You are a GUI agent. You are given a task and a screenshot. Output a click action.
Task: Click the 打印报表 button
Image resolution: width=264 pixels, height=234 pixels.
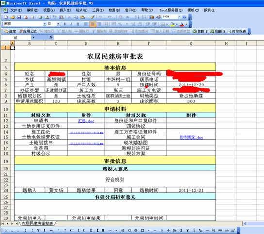pos(237,31)
